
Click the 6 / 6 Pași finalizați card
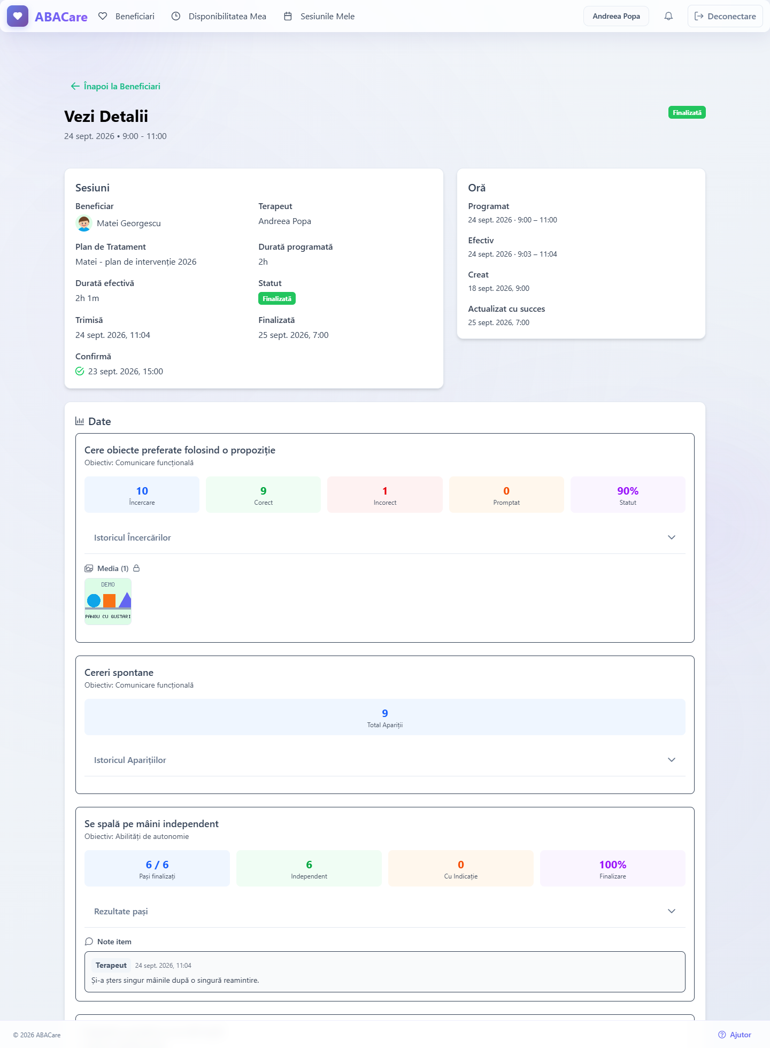(x=157, y=868)
